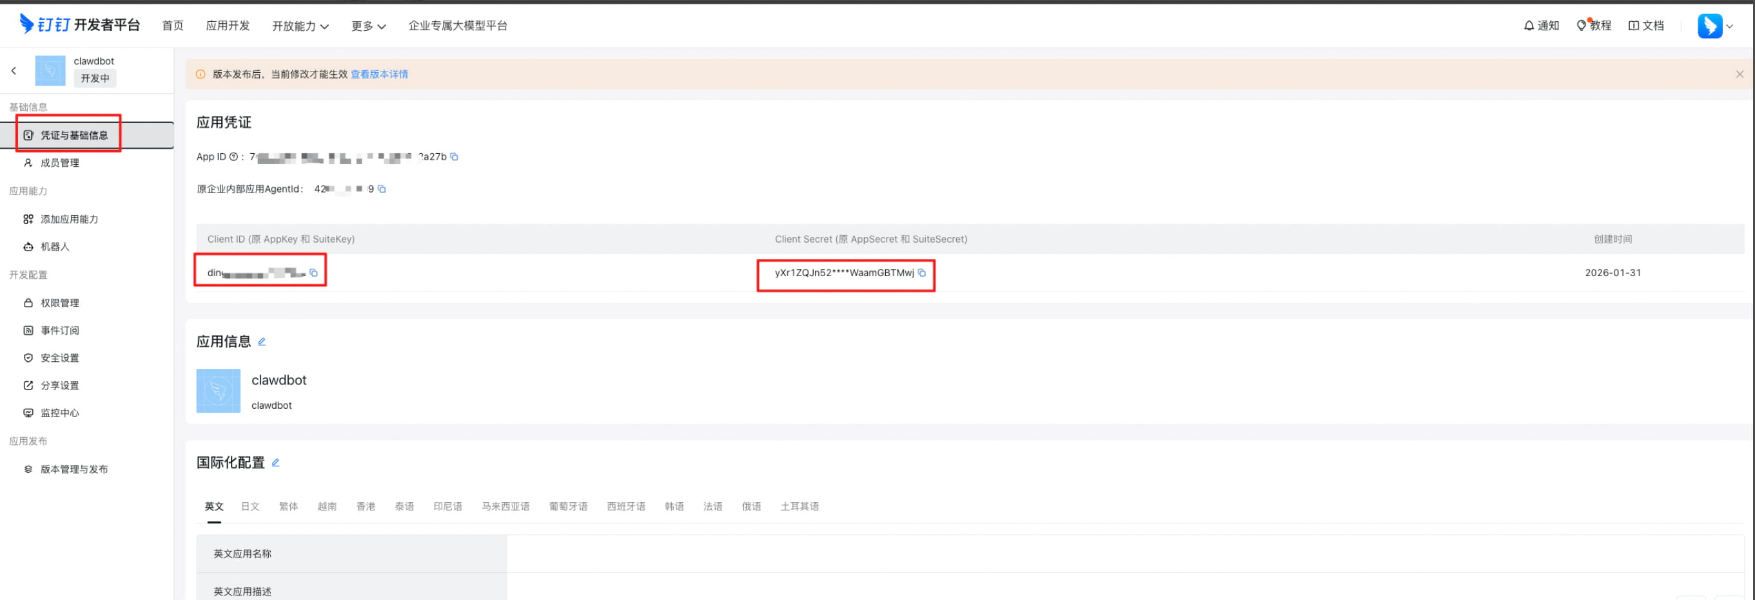Switch to the 日文 language tab

coord(250,506)
